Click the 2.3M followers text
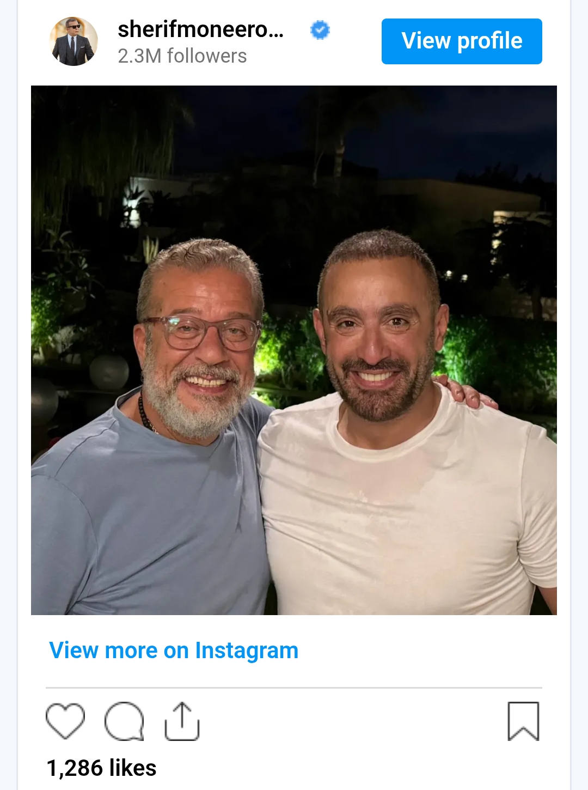Viewport: 588px width, 790px height. click(x=182, y=56)
